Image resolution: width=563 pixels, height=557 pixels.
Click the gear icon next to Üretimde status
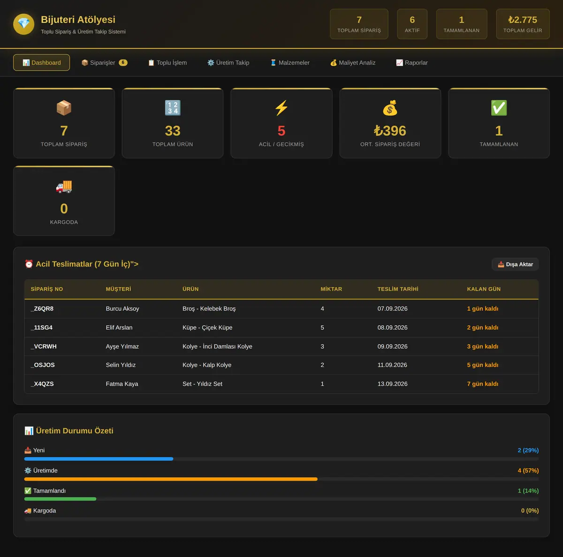(x=28, y=471)
